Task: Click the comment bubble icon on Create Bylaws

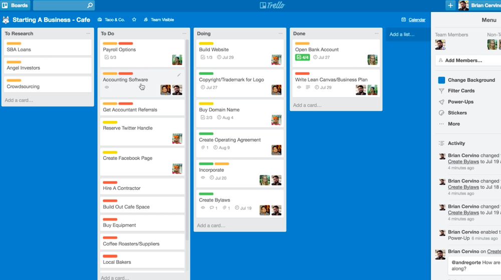Action: pyautogui.click(x=211, y=208)
